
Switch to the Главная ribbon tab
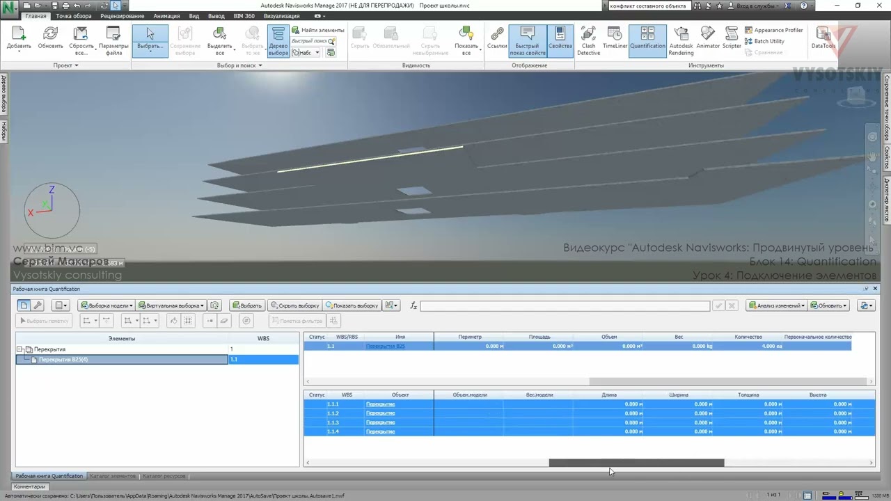tap(36, 16)
